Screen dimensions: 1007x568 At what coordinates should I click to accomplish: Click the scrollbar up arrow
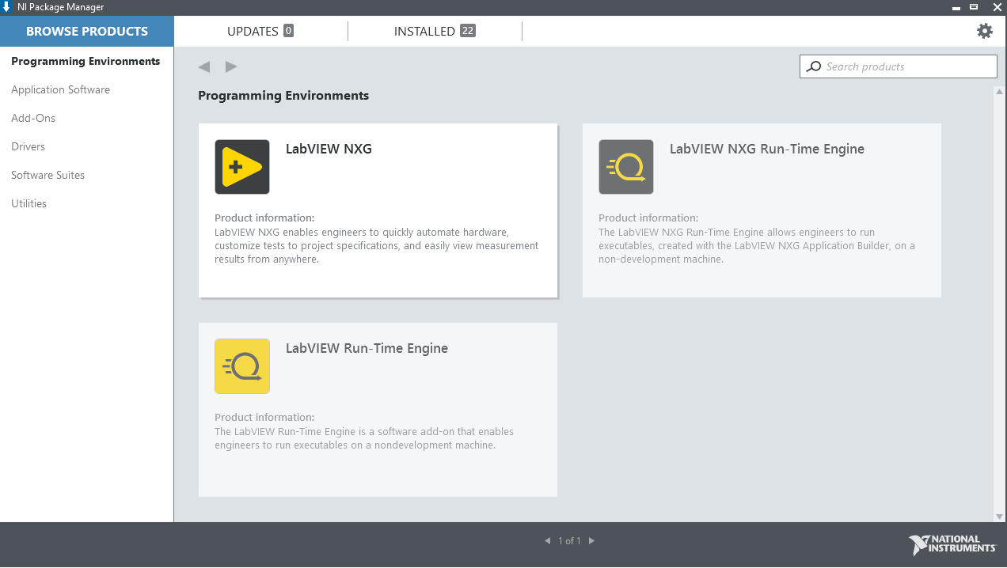(x=999, y=92)
